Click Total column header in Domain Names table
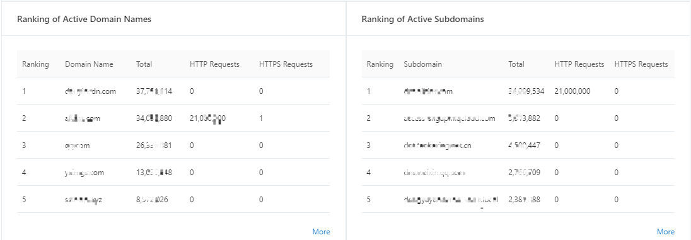 [144, 64]
